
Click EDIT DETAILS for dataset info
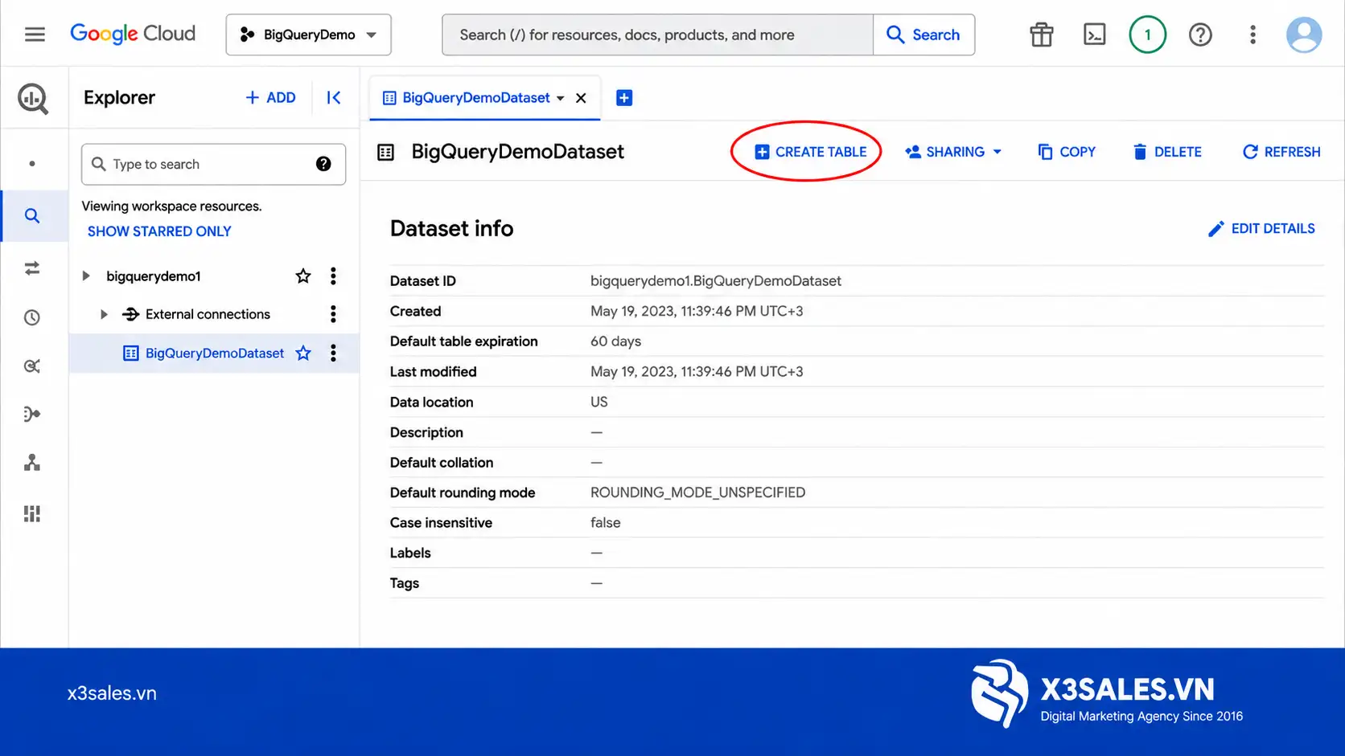click(x=1261, y=229)
